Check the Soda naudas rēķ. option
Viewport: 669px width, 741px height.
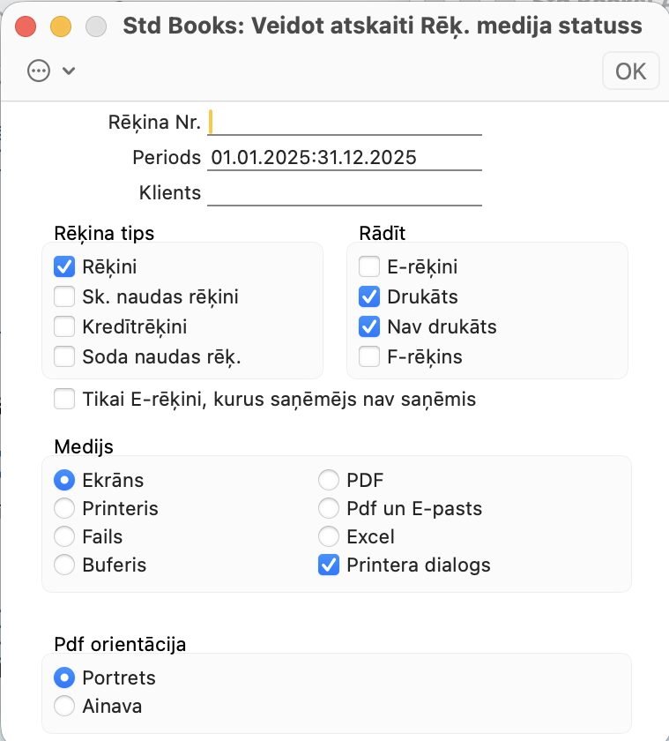point(64,357)
